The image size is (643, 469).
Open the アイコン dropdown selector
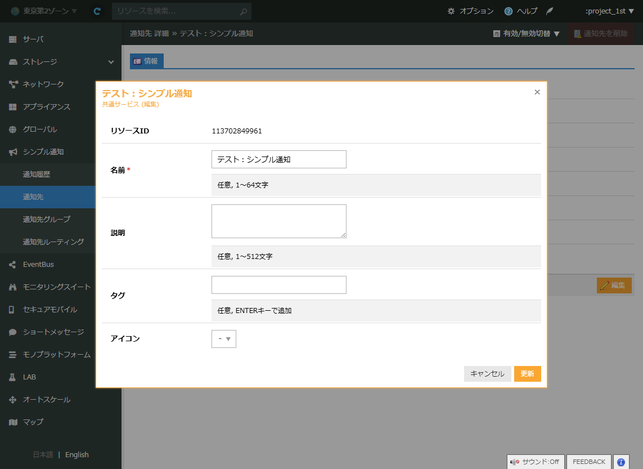(x=224, y=339)
